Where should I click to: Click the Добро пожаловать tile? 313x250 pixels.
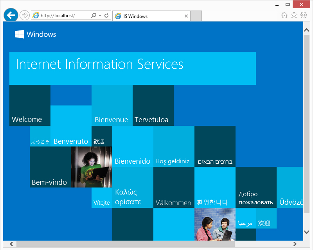[256, 187]
